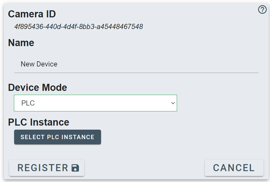This screenshot has height=182, width=270.
Task: Click the Camera ID UUID value
Action: click(x=79, y=27)
